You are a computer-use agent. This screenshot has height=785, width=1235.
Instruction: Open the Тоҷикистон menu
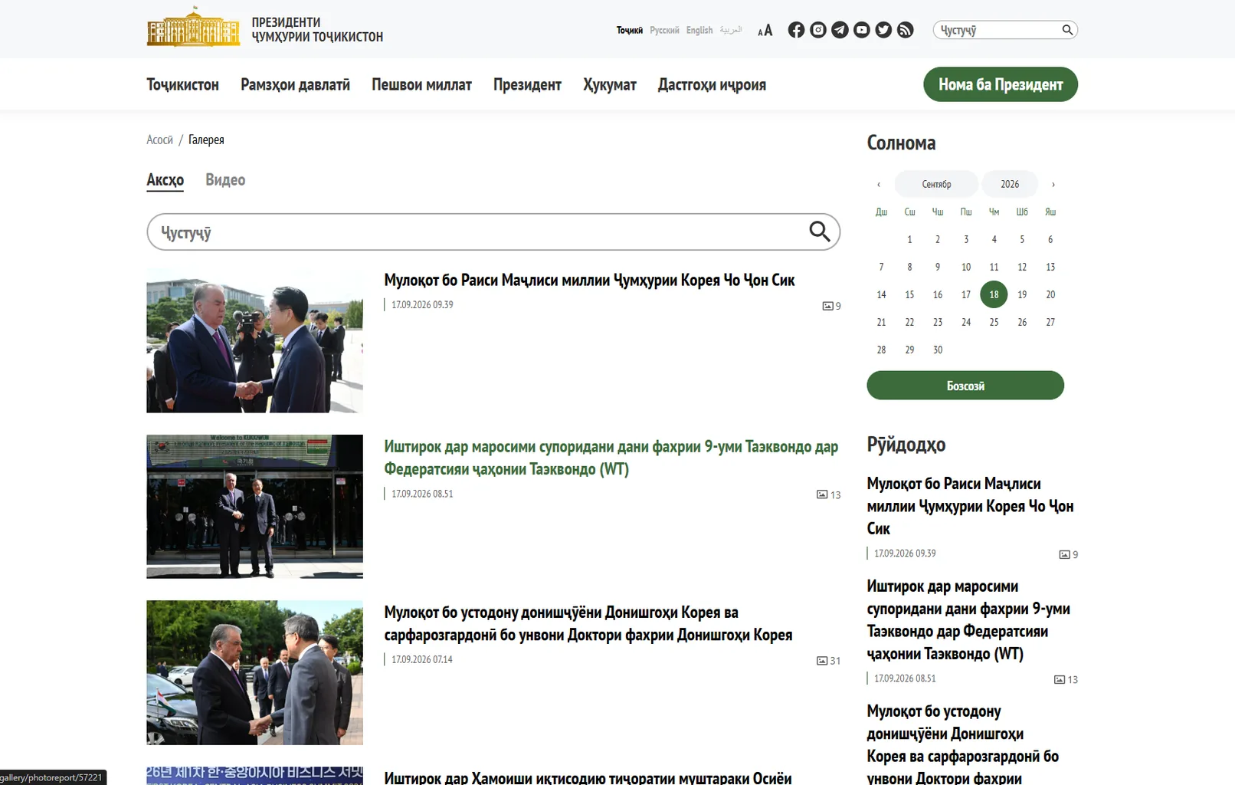click(x=183, y=84)
